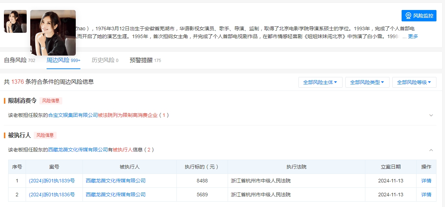The height and width of the screenshot is (207, 445).
Task: Expand biography with 更多 link
Action: tap(413, 36)
